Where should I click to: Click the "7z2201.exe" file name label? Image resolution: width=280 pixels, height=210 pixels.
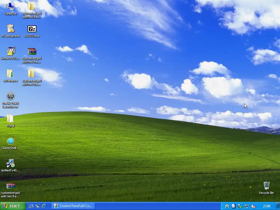(32, 36)
